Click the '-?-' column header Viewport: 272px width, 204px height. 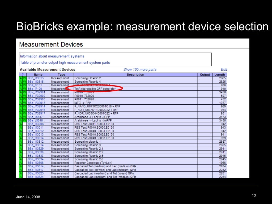coord(23,75)
